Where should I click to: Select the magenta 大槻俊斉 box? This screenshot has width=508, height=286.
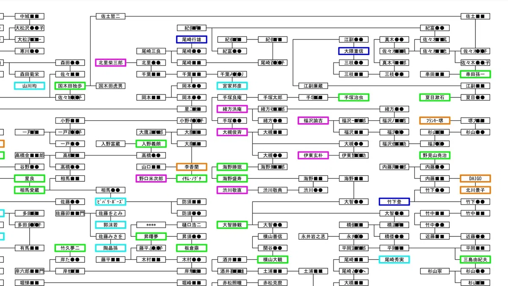[x=232, y=132]
